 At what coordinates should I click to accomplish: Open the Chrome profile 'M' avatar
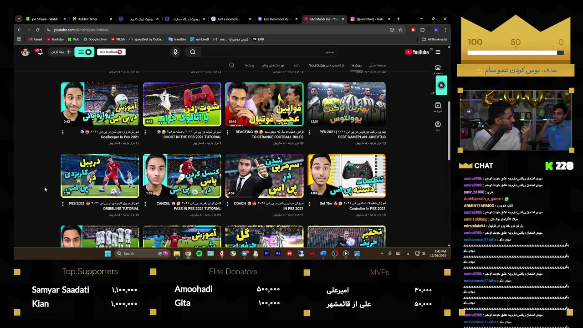click(436, 30)
